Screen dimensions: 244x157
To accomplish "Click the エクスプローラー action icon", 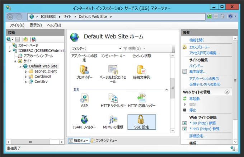I will (x=185, y=47).
